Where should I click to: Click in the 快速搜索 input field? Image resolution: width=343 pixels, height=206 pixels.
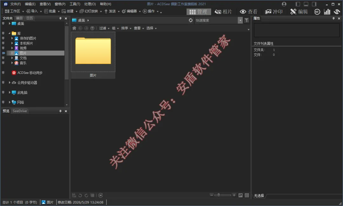pyautogui.click(x=216, y=20)
